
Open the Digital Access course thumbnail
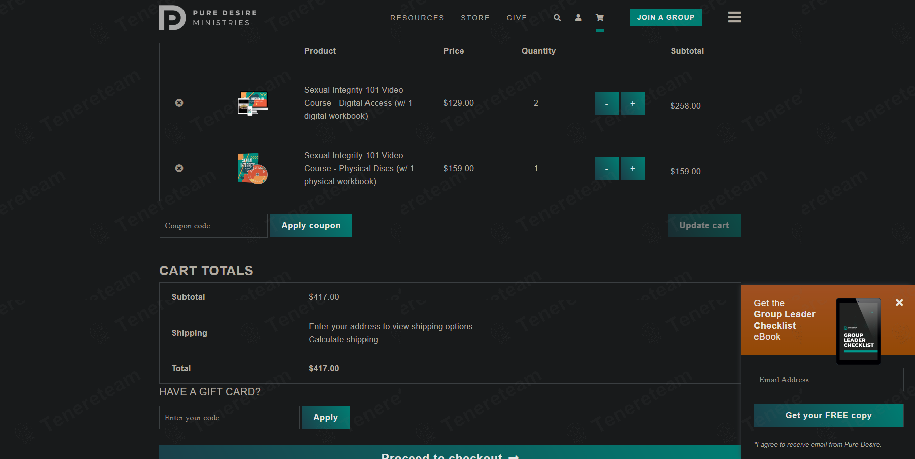click(253, 103)
